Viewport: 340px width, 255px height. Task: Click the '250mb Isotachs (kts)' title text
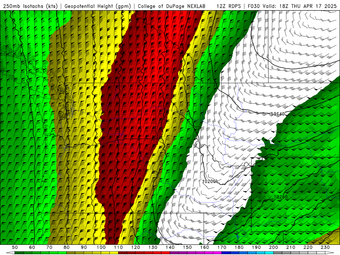pos(30,6)
